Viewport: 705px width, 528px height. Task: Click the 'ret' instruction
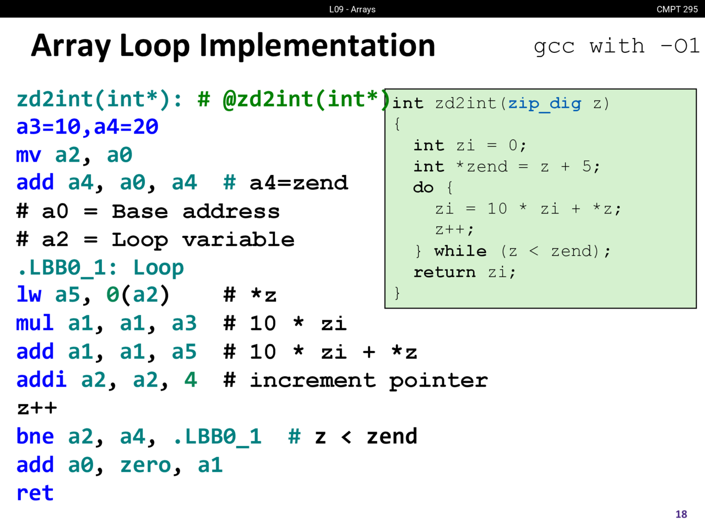[x=35, y=493]
